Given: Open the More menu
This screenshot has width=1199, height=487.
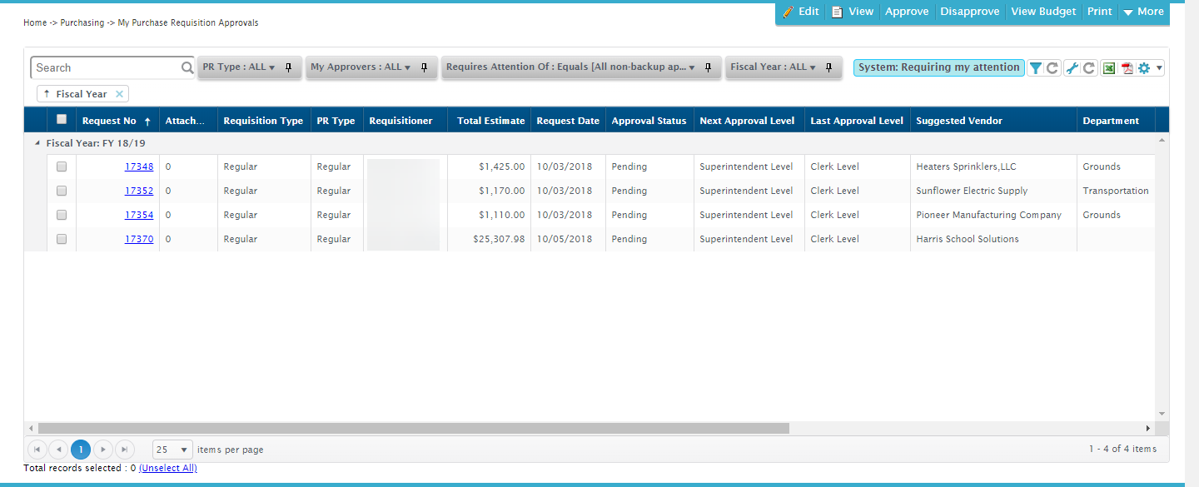Looking at the screenshot, I should pyautogui.click(x=1143, y=12).
